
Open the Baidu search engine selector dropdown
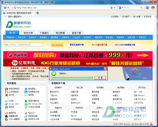123,8
